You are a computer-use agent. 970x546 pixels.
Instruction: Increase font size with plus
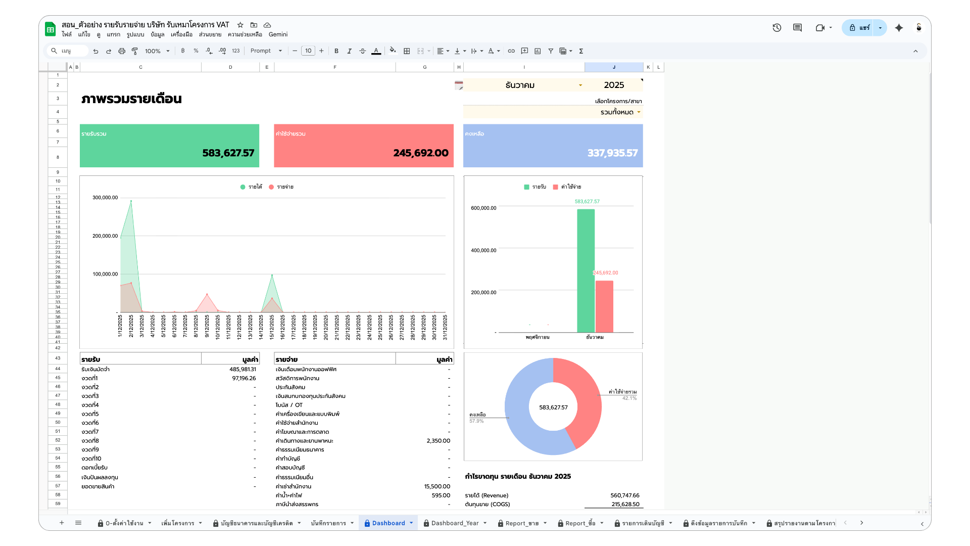(321, 51)
